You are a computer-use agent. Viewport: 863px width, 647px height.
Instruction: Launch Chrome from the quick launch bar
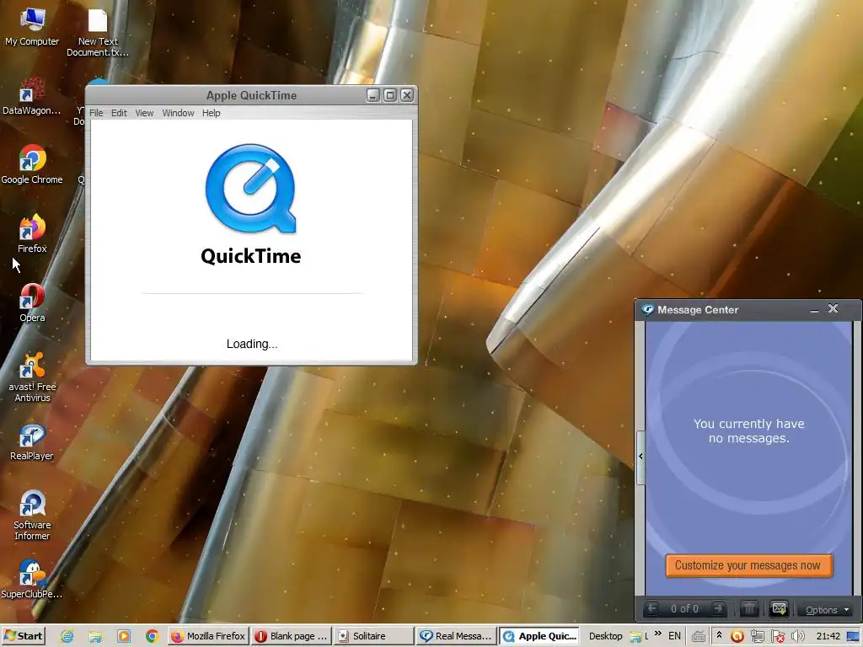tap(153, 637)
